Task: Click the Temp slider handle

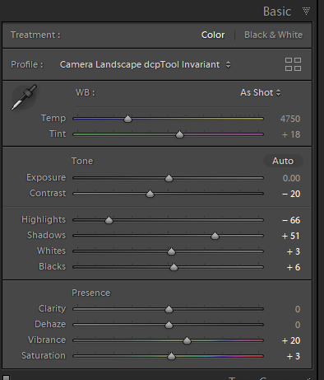Action: coord(127,119)
